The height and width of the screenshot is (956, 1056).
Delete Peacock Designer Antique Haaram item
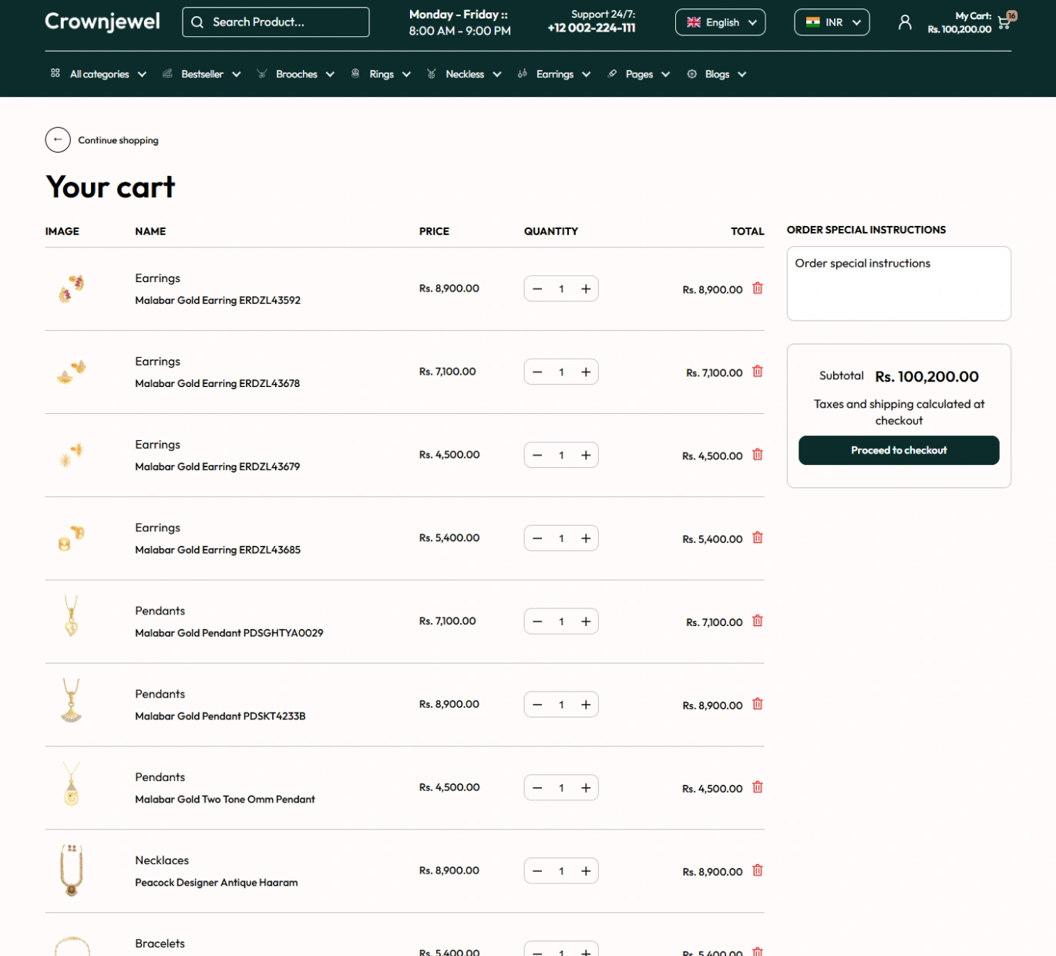tap(758, 871)
